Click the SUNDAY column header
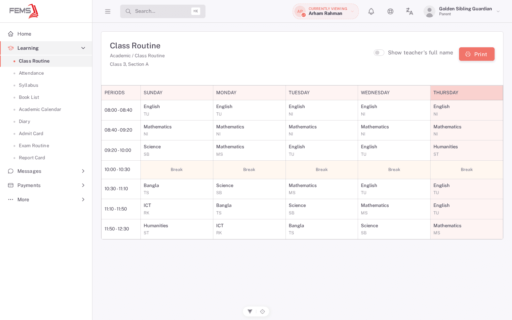Image resolution: width=512 pixels, height=320 pixels. click(x=177, y=93)
